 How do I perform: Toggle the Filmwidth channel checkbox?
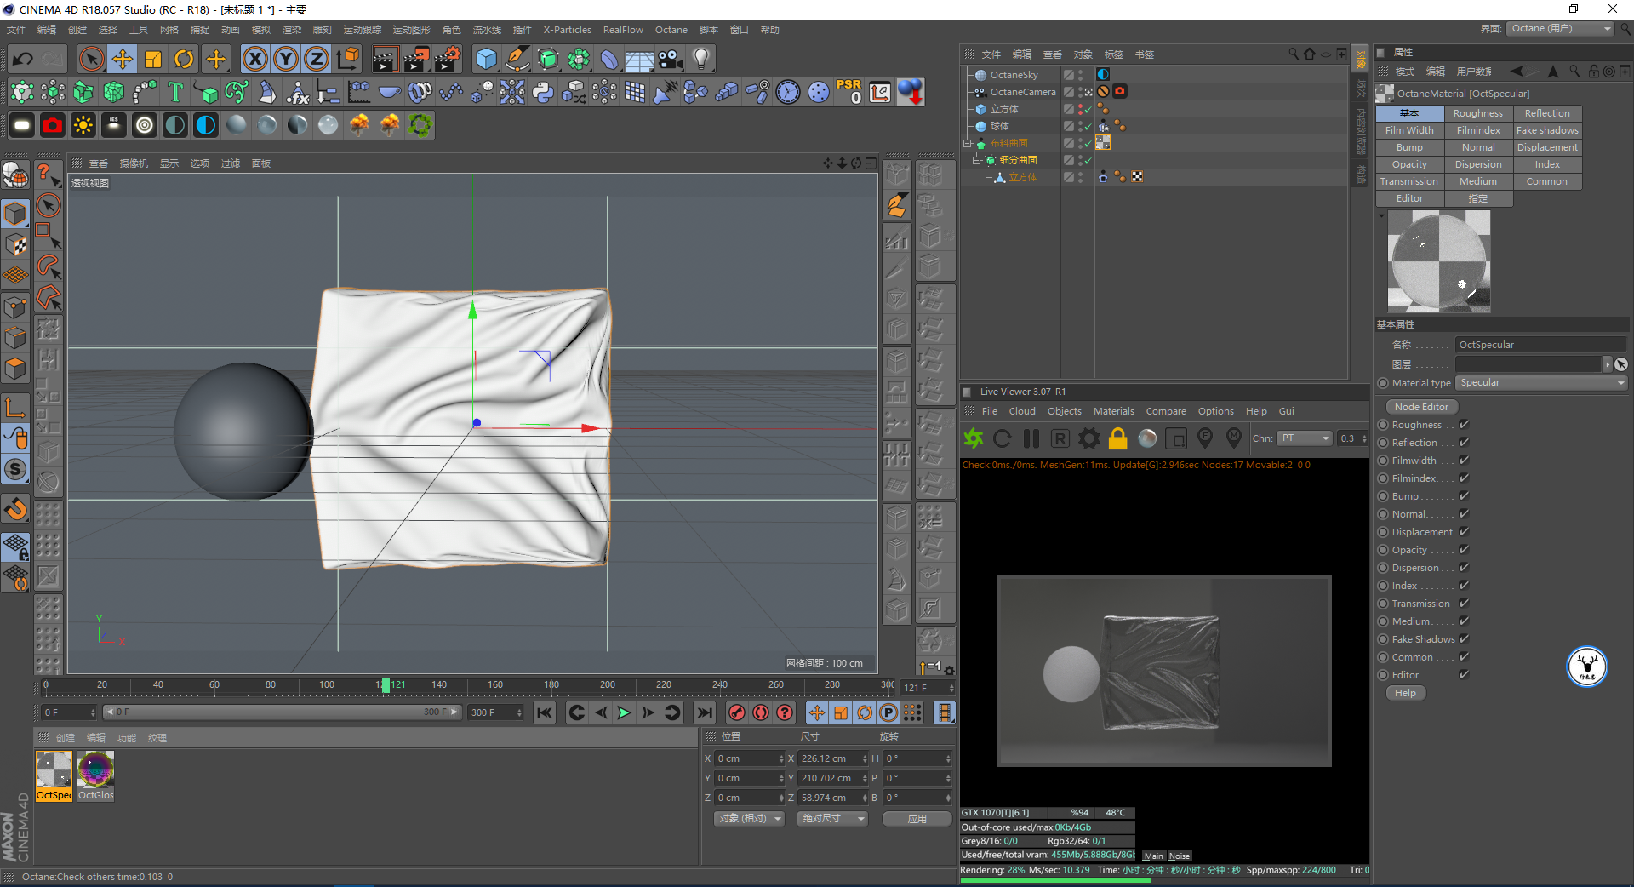pos(1465,461)
